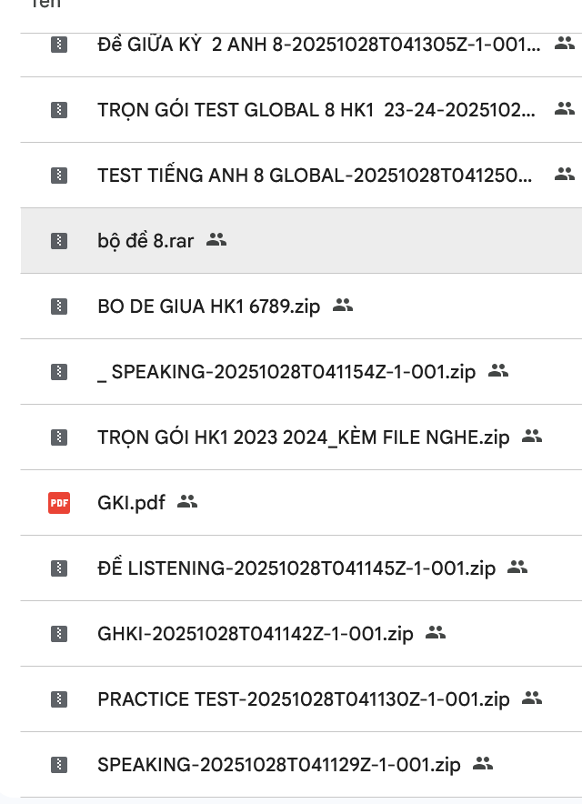Select TRỌN GÓI HK1 2023 2024_KÈM FILE NGHE.zip
This screenshot has height=804, width=582.
pos(303,437)
